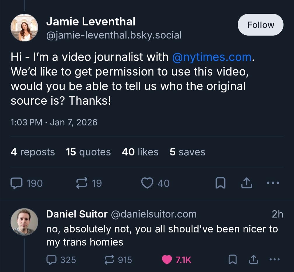The width and height of the screenshot is (294, 272).
Task: View the 15 quotes list
Action: [x=88, y=152]
